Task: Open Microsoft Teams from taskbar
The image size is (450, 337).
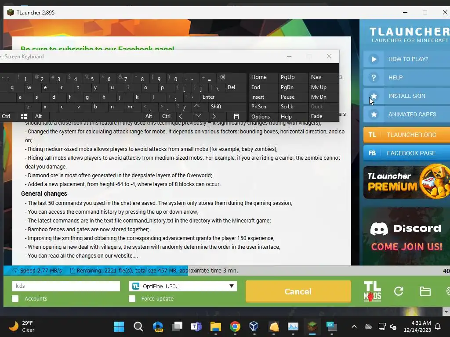Action: pos(196,326)
